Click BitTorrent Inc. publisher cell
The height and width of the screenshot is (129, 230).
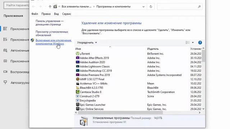pos(155,54)
